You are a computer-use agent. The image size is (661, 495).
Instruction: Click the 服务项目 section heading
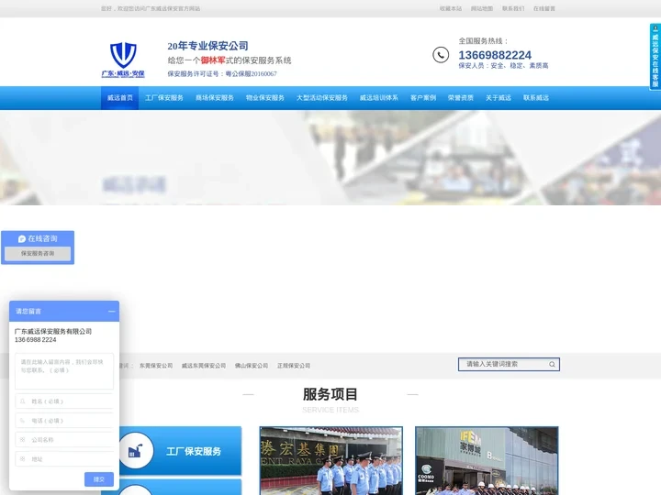click(330, 394)
